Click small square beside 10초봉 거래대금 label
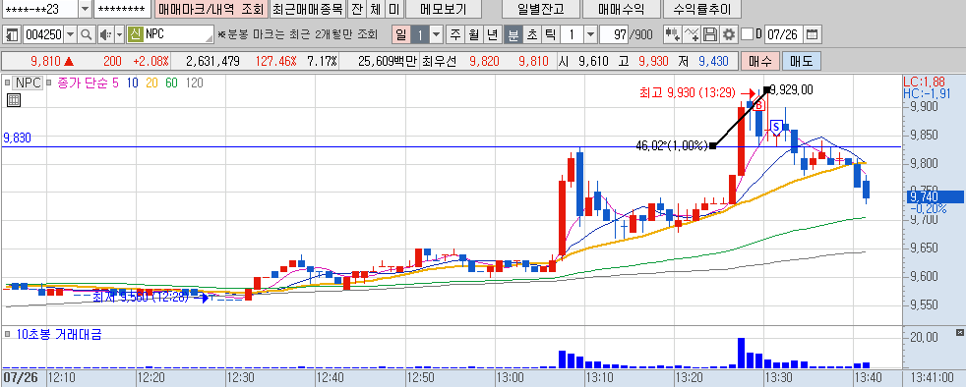Viewport: 966px width, 387px height. 8,335
